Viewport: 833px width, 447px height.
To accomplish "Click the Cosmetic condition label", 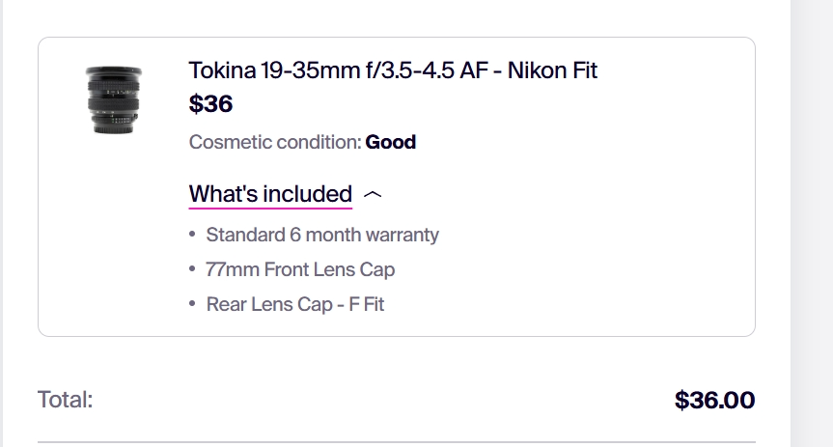I will coord(275,142).
